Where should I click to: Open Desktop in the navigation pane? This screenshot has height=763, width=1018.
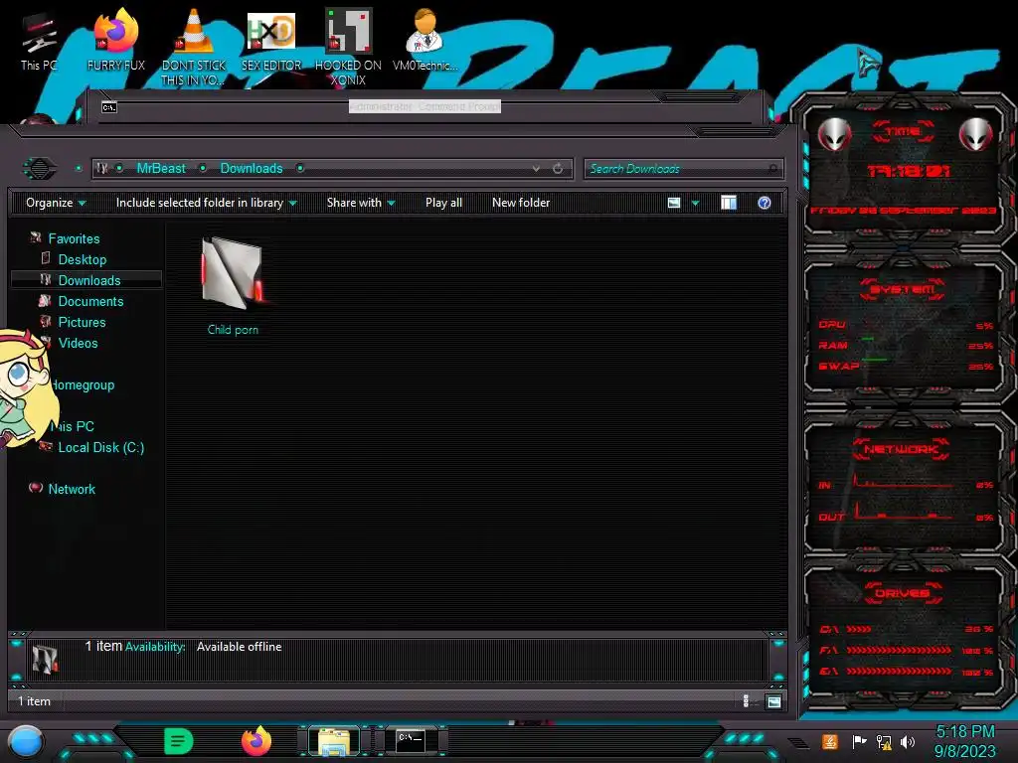83,259
